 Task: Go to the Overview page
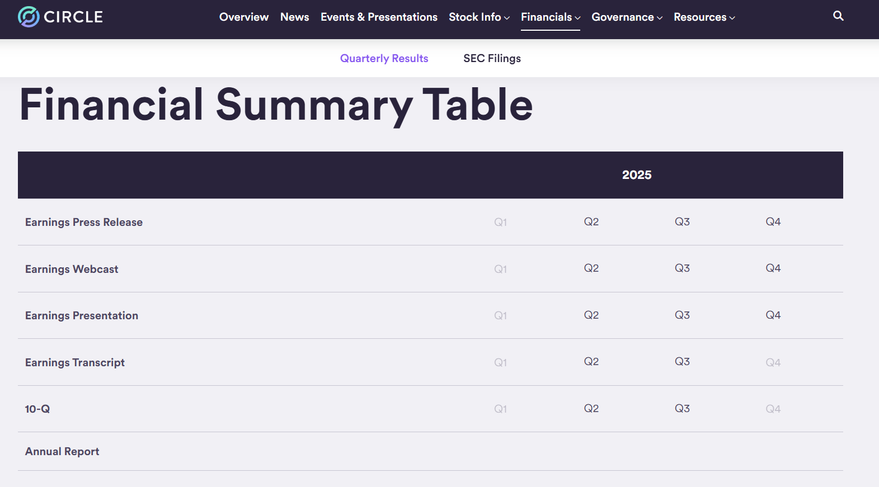tap(243, 17)
